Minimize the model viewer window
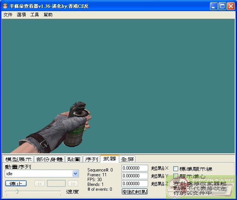Screen dimensions: 237x200 coord(214,6)
